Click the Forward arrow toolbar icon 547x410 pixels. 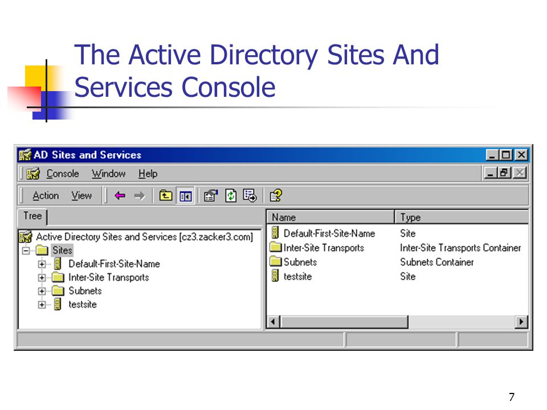click(140, 195)
